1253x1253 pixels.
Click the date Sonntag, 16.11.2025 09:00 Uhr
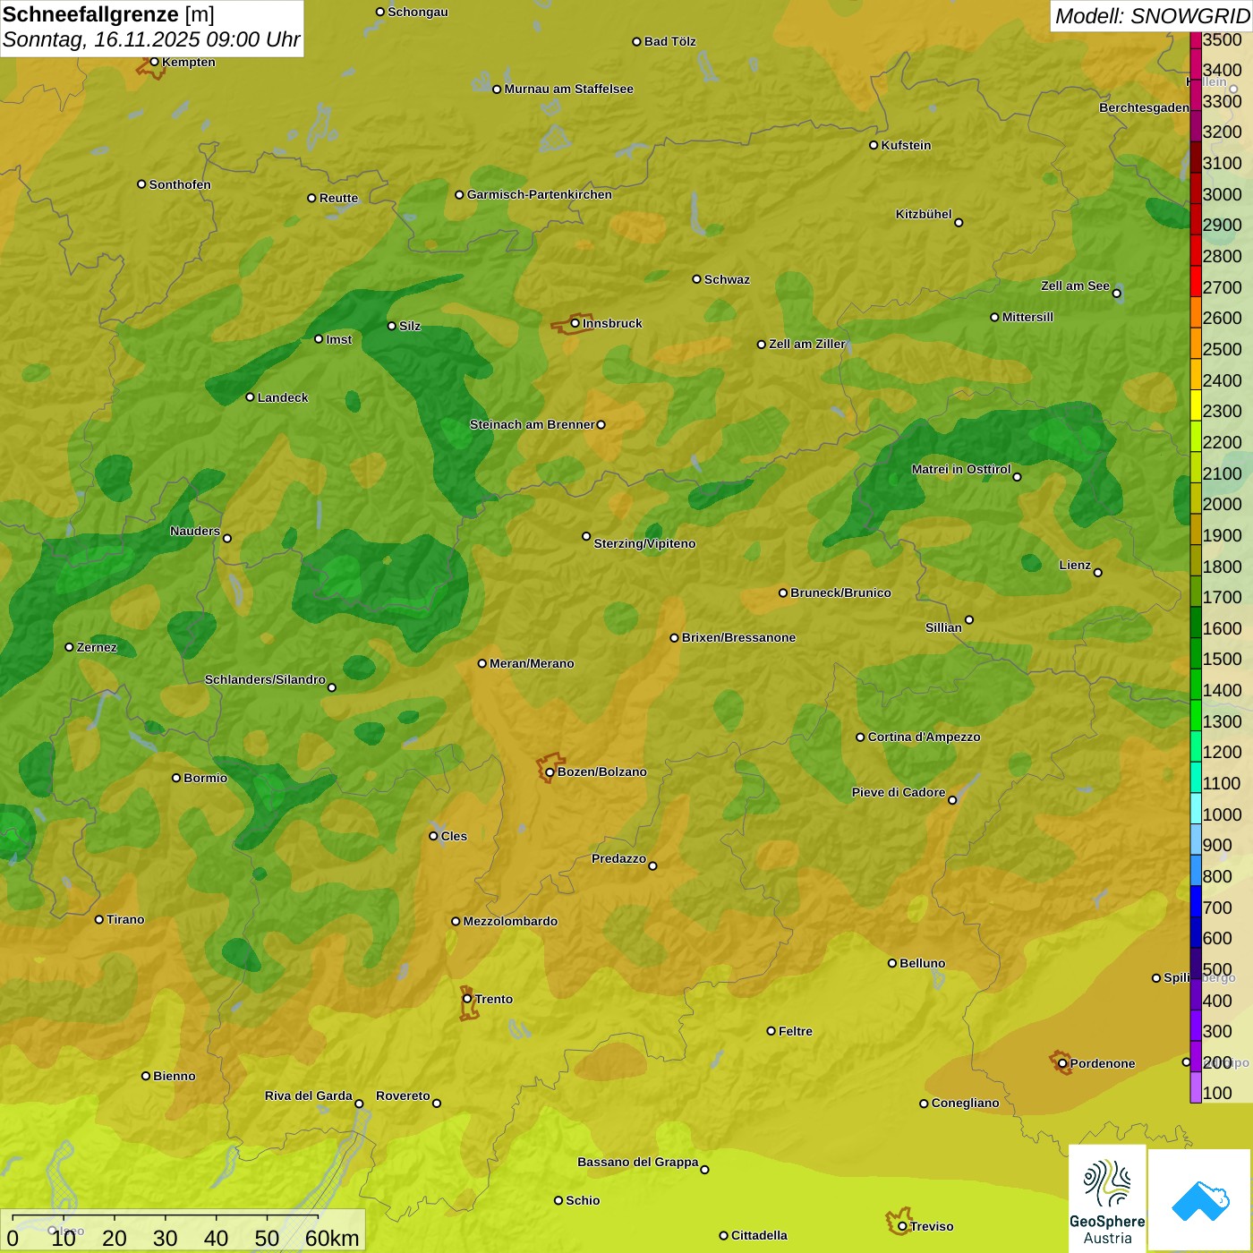pos(151,40)
